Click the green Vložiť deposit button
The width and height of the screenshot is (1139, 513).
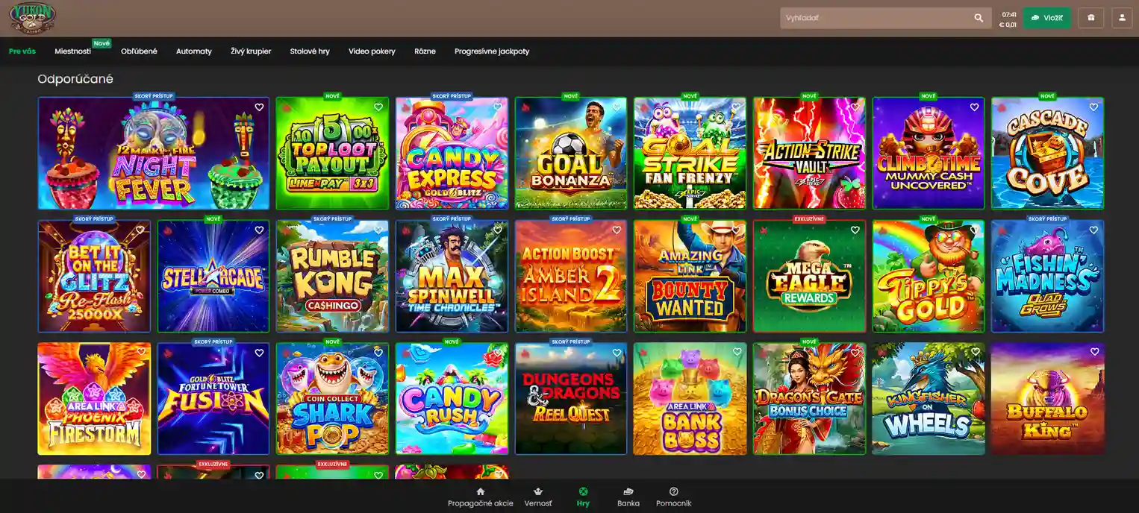pos(1046,18)
